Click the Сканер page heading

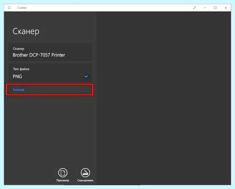tap(26, 31)
